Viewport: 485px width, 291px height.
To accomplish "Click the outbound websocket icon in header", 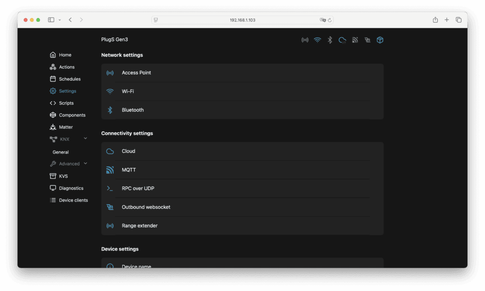I will pos(367,40).
